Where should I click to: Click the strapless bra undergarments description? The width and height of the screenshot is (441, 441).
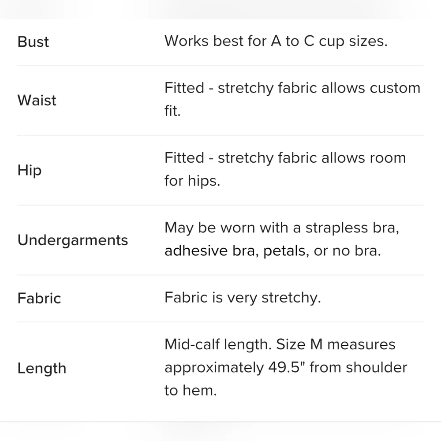281,239
